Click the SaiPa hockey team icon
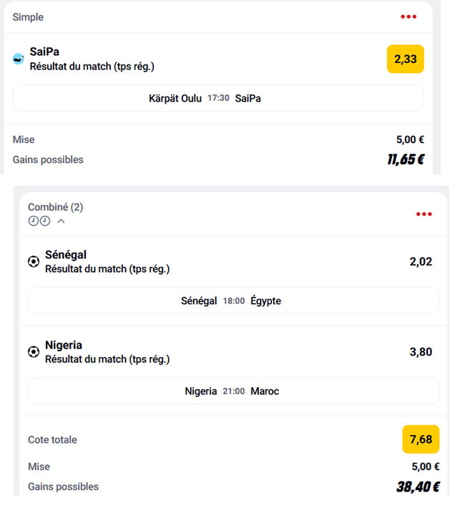Image resolution: width=460 pixels, height=513 pixels. 19,59
